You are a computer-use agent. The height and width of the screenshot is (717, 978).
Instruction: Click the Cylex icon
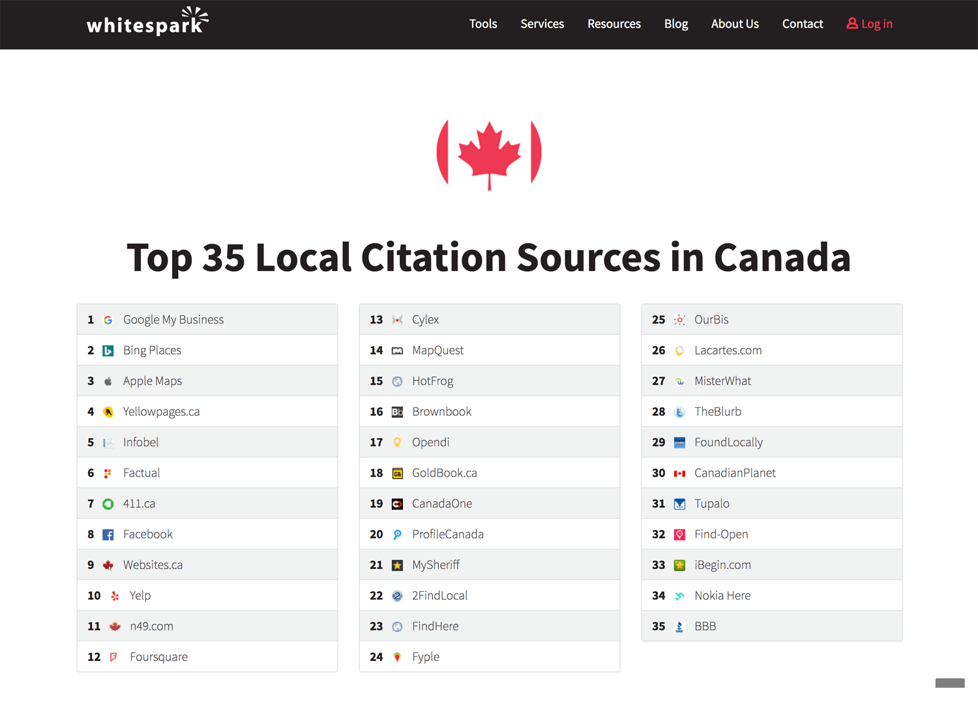(397, 320)
